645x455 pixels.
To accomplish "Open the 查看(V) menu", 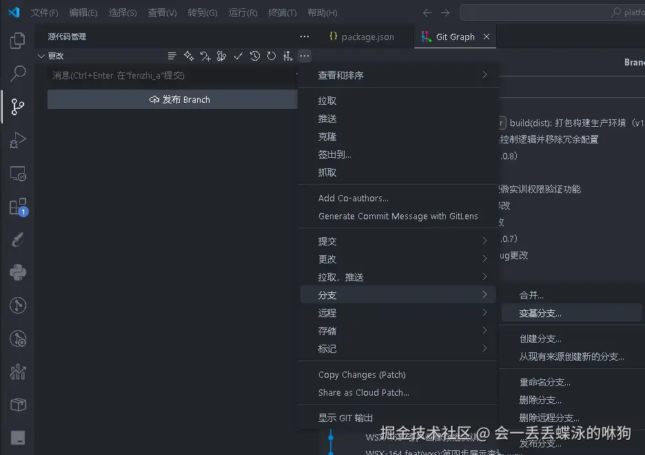I will [162, 12].
